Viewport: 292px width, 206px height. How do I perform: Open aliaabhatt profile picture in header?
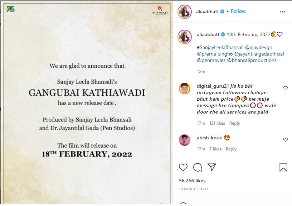[184, 12]
